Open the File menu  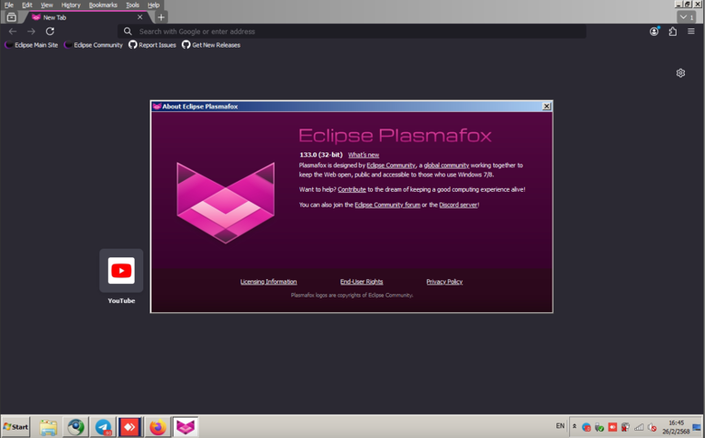coord(8,5)
